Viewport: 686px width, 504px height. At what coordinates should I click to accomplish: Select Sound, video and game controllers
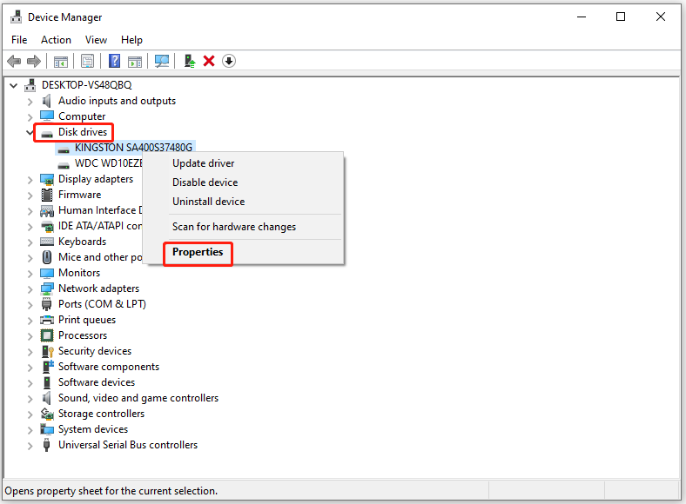click(138, 398)
